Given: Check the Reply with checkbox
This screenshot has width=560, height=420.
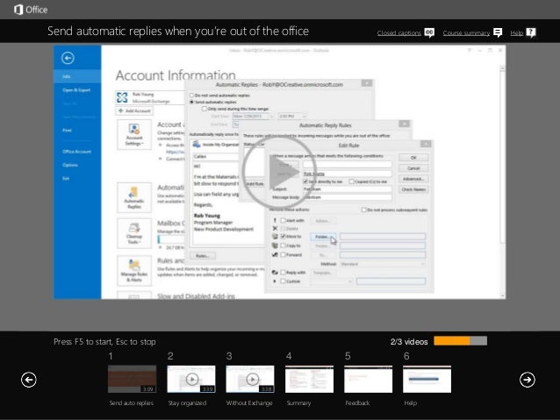Looking at the screenshot, I should [283, 273].
